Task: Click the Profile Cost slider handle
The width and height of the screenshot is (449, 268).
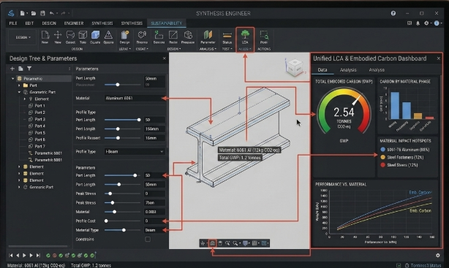Action: [x=106, y=221]
